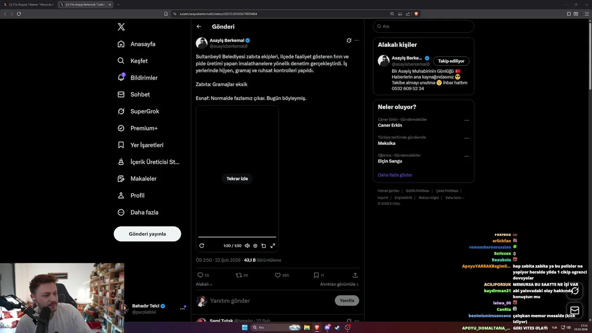Open Sohbet messages

134,94
